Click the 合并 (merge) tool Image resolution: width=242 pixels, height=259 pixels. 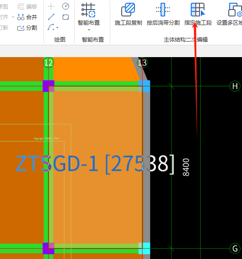[x=27, y=17]
